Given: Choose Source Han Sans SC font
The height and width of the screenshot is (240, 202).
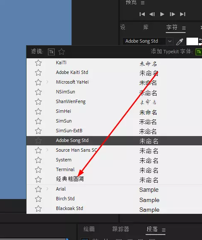Looking at the screenshot, I should (76, 150).
